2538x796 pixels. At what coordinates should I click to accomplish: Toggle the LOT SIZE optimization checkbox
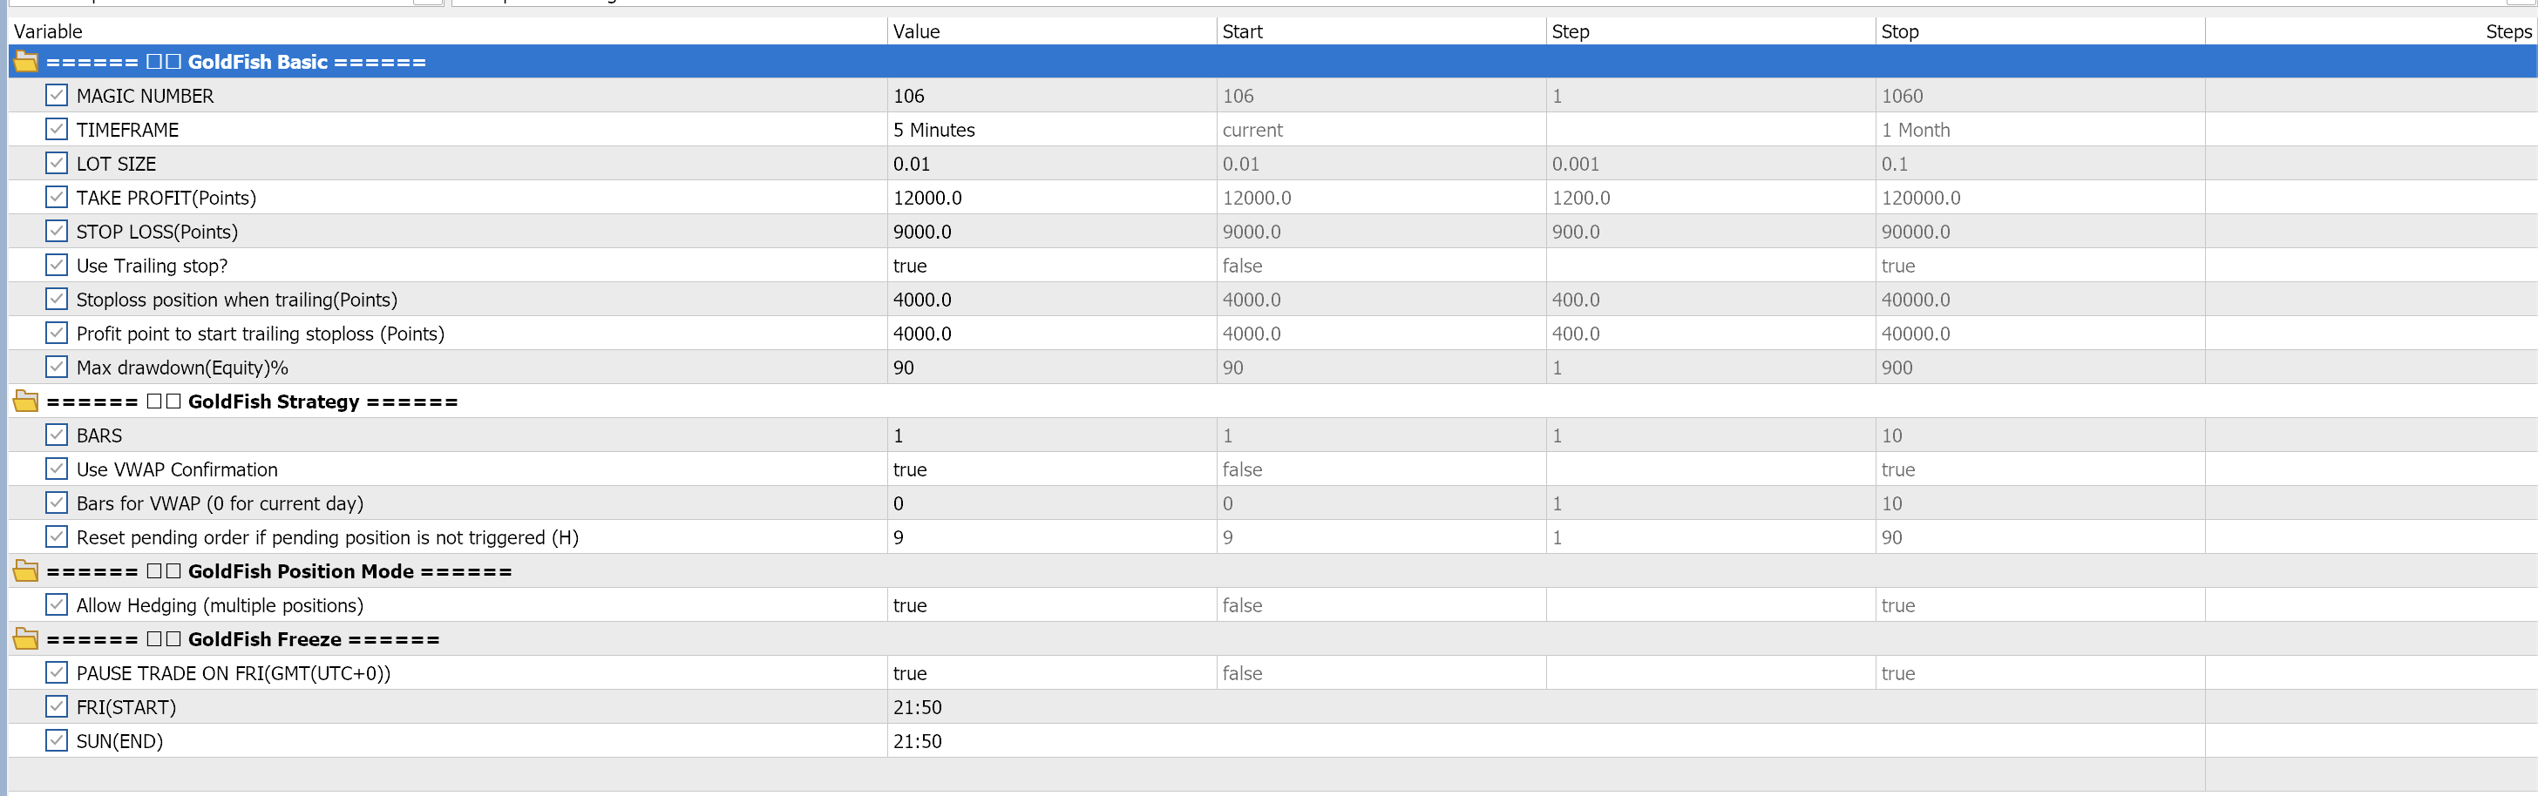[x=56, y=164]
